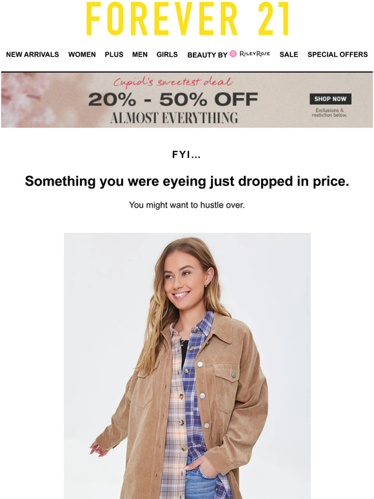The image size is (374, 499).
Task: Click the You might want to hustle over text
Action: tap(187, 205)
